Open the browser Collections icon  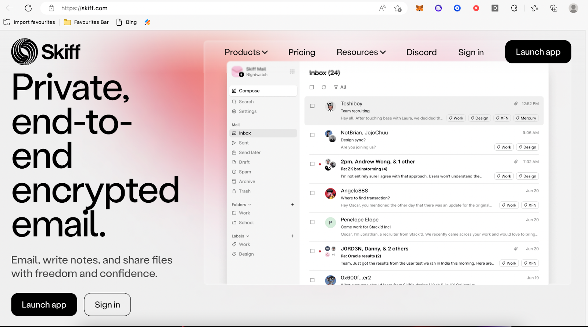554,8
